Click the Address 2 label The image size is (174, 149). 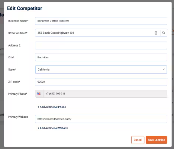[14, 45]
